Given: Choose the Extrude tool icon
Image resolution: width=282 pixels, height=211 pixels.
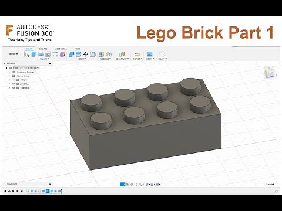Looking at the screenshot, I should [34, 54].
